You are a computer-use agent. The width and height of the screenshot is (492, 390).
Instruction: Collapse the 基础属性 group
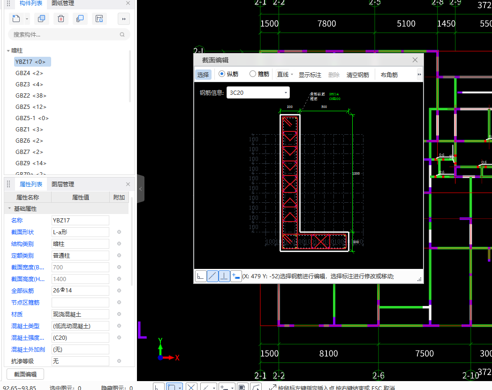click(9, 208)
